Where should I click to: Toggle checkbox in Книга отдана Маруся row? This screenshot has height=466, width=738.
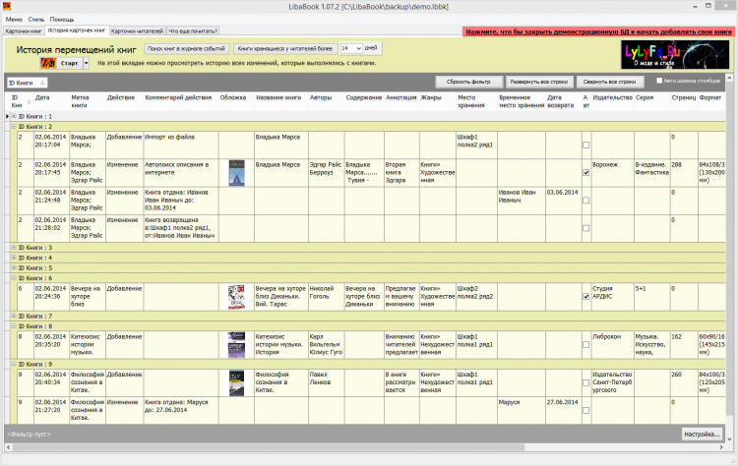pyautogui.click(x=586, y=410)
